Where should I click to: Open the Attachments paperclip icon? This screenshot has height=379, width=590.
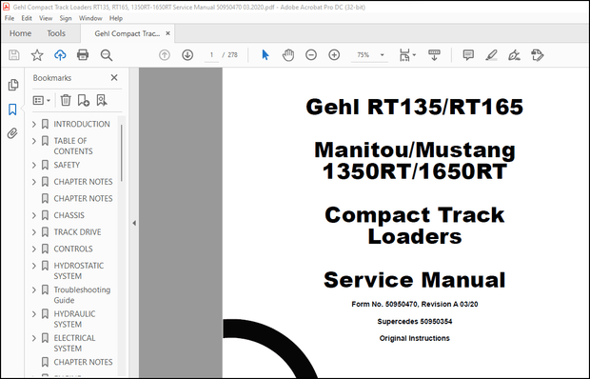click(12, 133)
